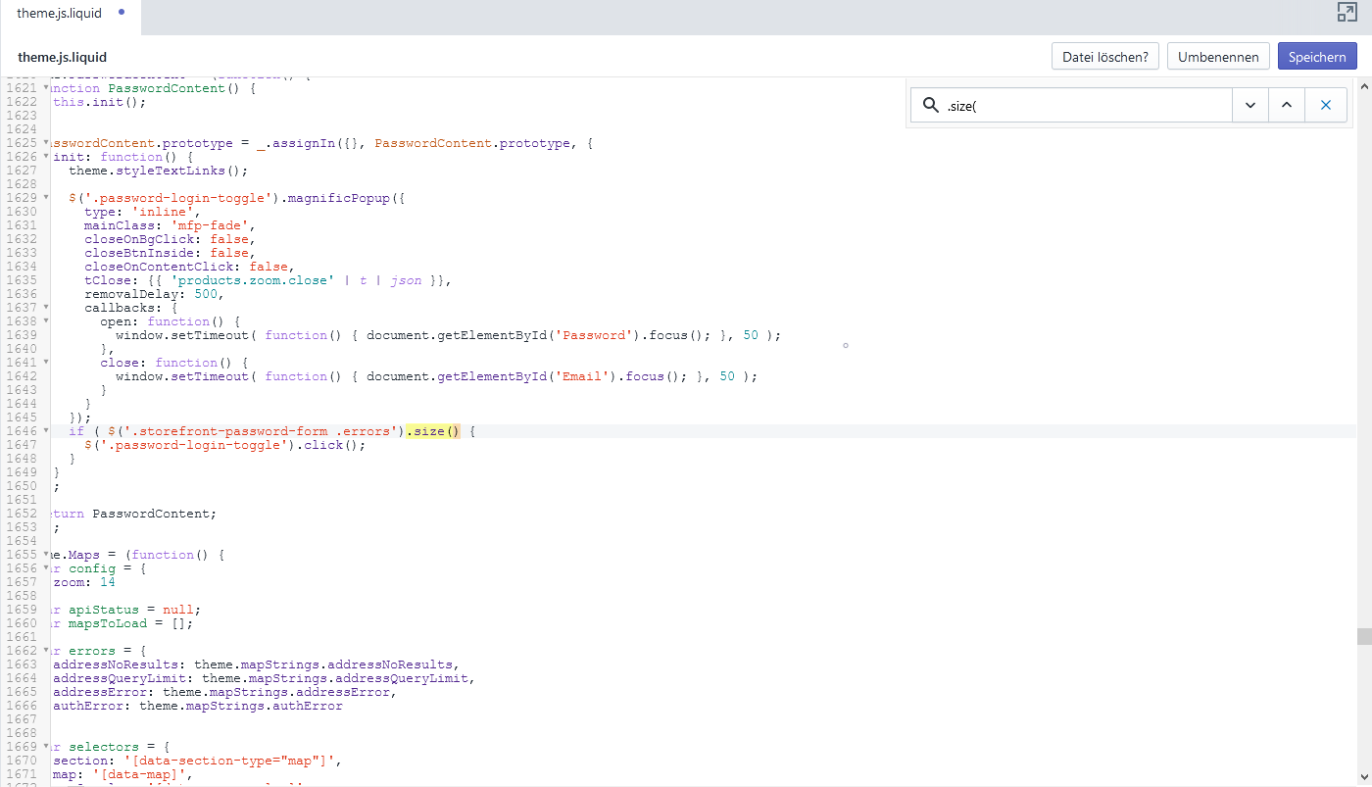This screenshot has height=787, width=1372.
Task: Click zoom value 14 on line 1657
Action: click(108, 582)
